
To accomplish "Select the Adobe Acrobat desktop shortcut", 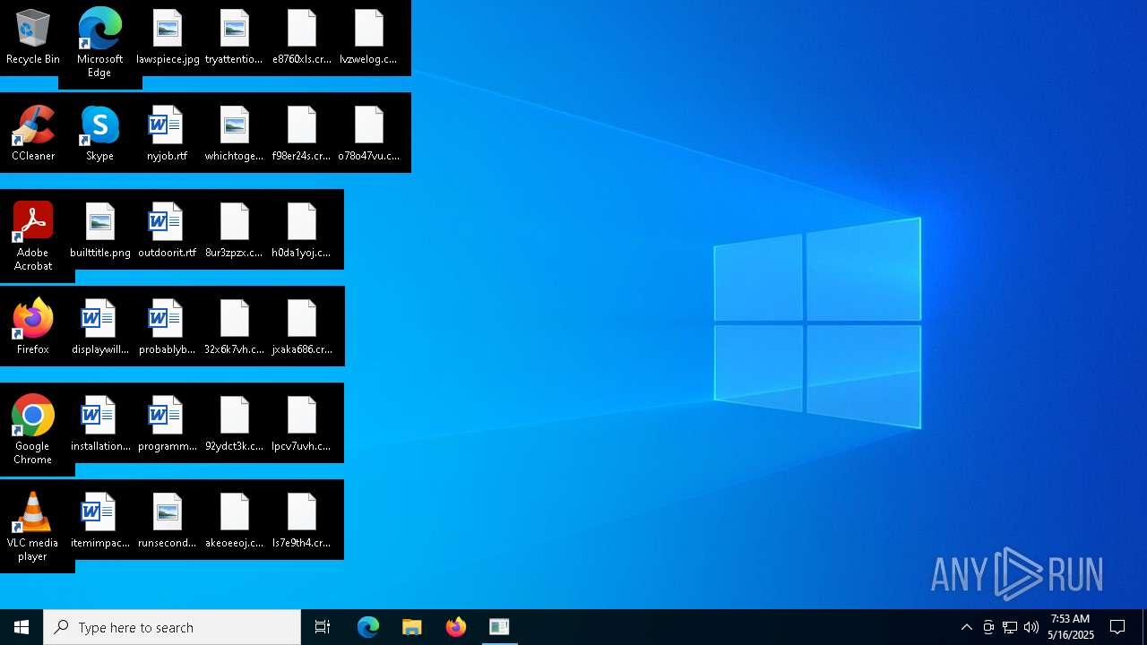I will pyautogui.click(x=33, y=236).
